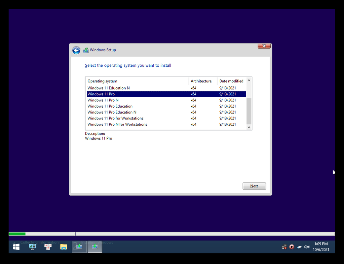Click Next to continue setup
The width and height of the screenshot is (344, 264).
tap(254, 186)
